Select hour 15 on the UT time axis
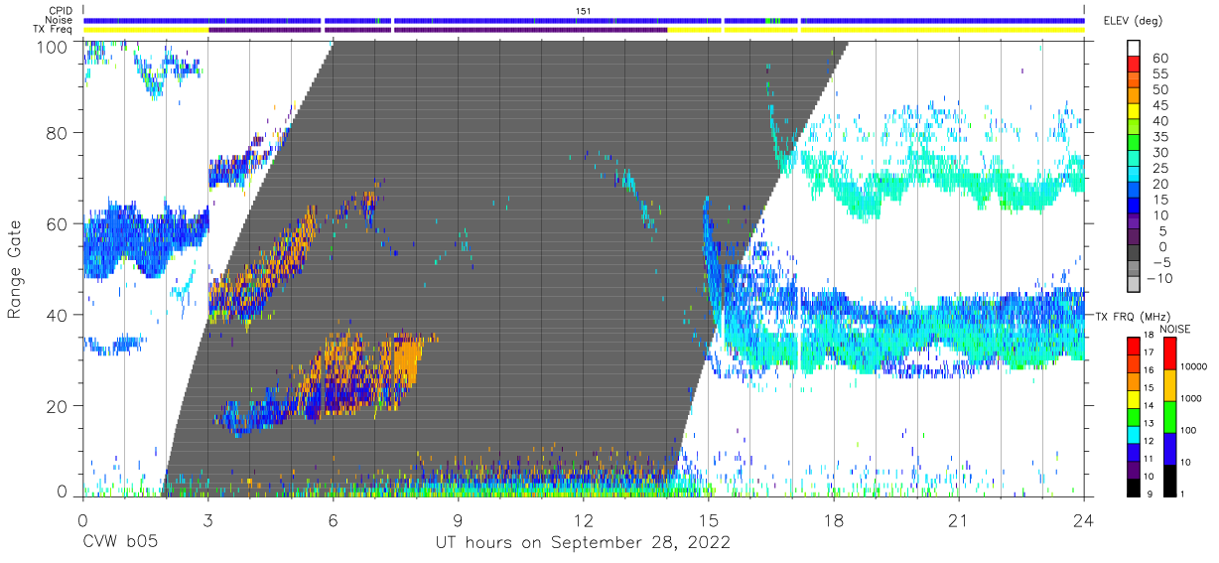 pyautogui.click(x=708, y=520)
